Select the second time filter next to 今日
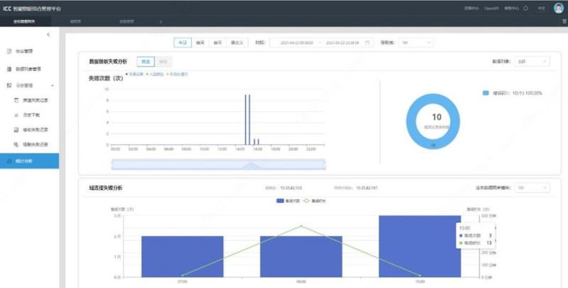The image size is (568, 288). pyautogui.click(x=200, y=43)
